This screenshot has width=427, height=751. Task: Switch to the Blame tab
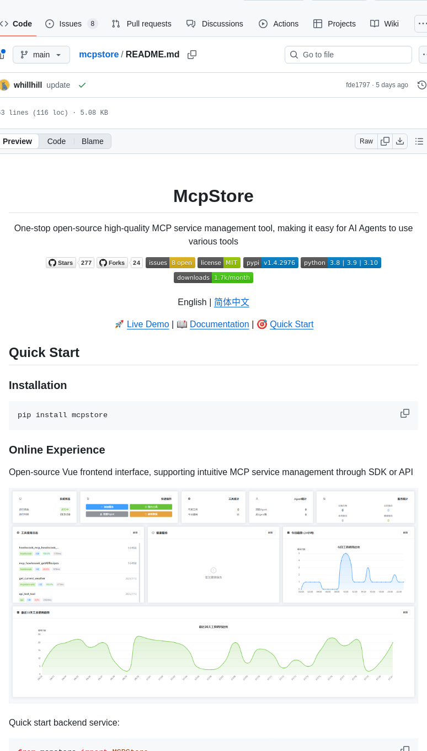click(x=92, y=141)
